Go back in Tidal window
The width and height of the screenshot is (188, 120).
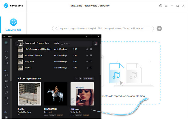pos(17,44)
